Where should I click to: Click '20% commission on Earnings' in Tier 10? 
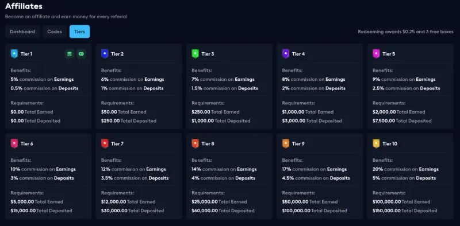(406, 169)
